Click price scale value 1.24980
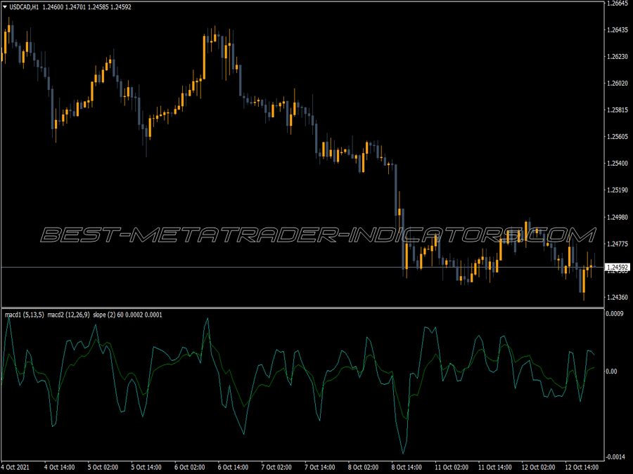The height and width of the screenshot is (474, 633). point(618,217)
